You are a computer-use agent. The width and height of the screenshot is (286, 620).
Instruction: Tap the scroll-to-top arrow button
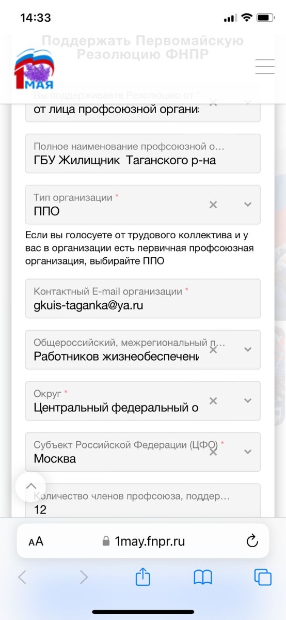click(31, 486)
